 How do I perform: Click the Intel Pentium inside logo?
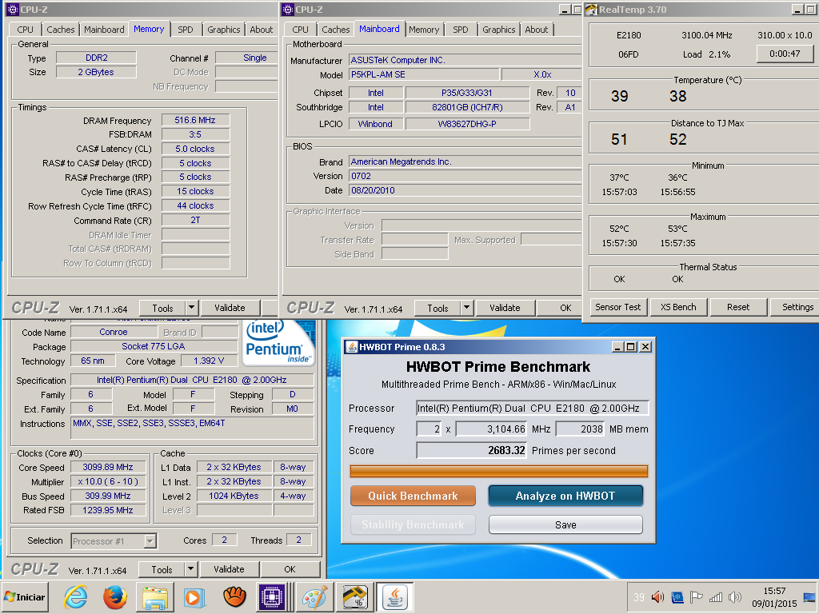(279, 342)
